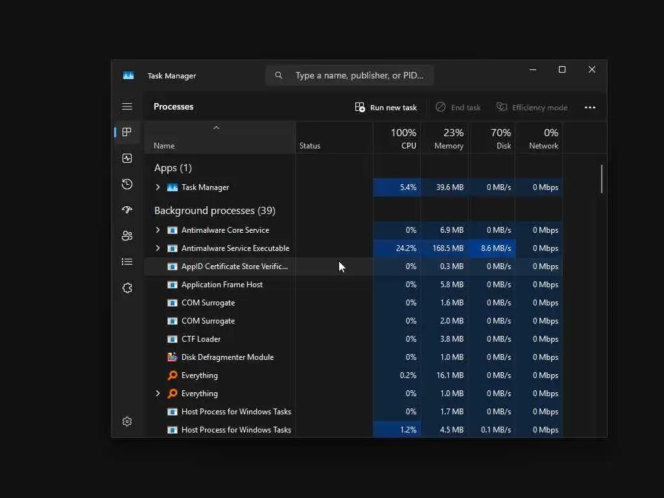664x498 pixels.
Task: Expand Antimalware Service Executable row
Action: [x=158, y=248]
